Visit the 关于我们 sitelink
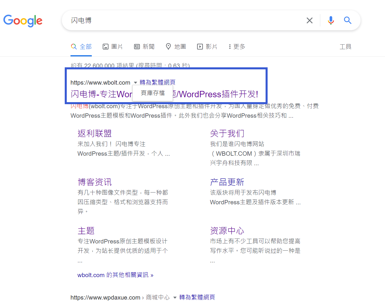Image resolution: width=385 pixels, height=303 pixels. (x=227, y=133)
